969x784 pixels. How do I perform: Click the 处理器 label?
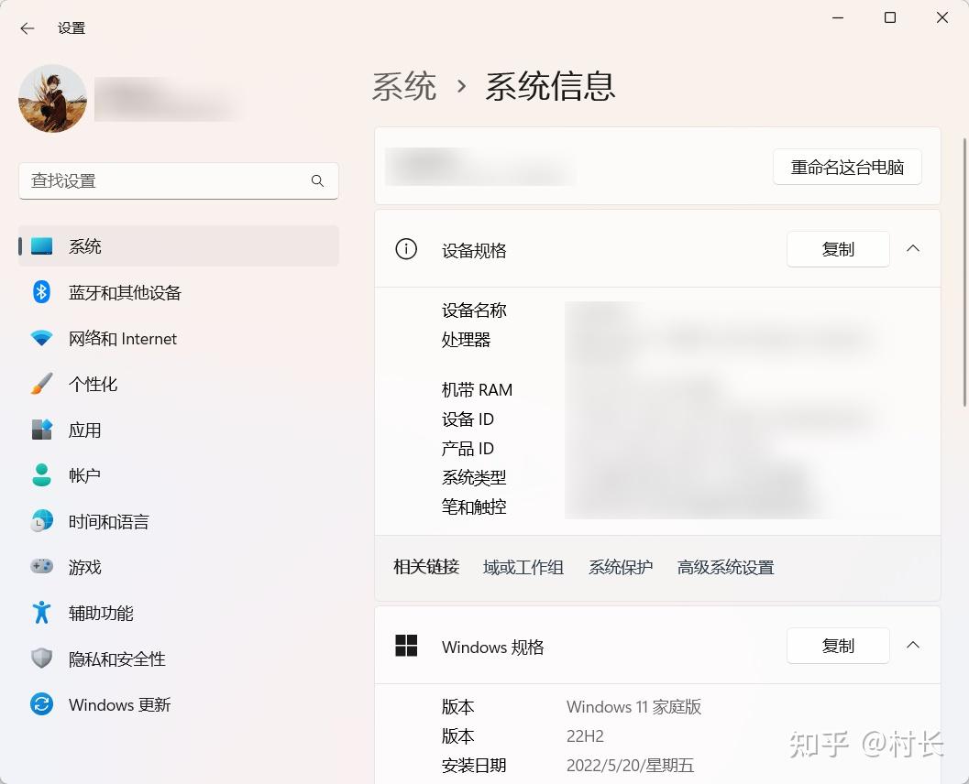[466, 340]
